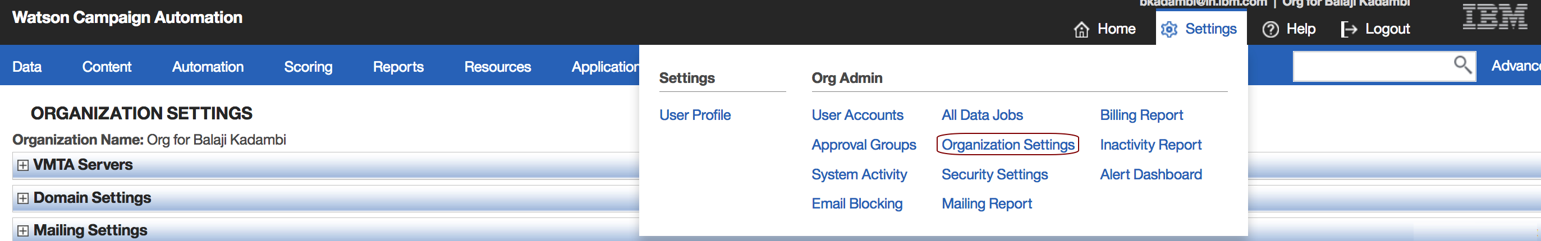Click the search magnifier icon
1541x241 pixels.
[x=1462, y=64]
